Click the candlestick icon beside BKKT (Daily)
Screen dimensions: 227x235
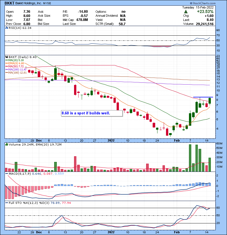[x=7, y=57]
